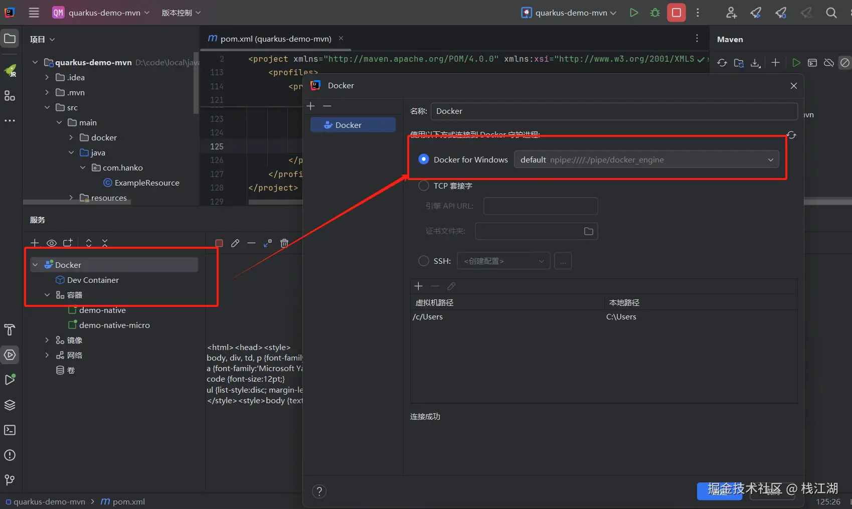Open the 项目 view dropdown
This screenshot has width=852, height=509.
[42, 39]
